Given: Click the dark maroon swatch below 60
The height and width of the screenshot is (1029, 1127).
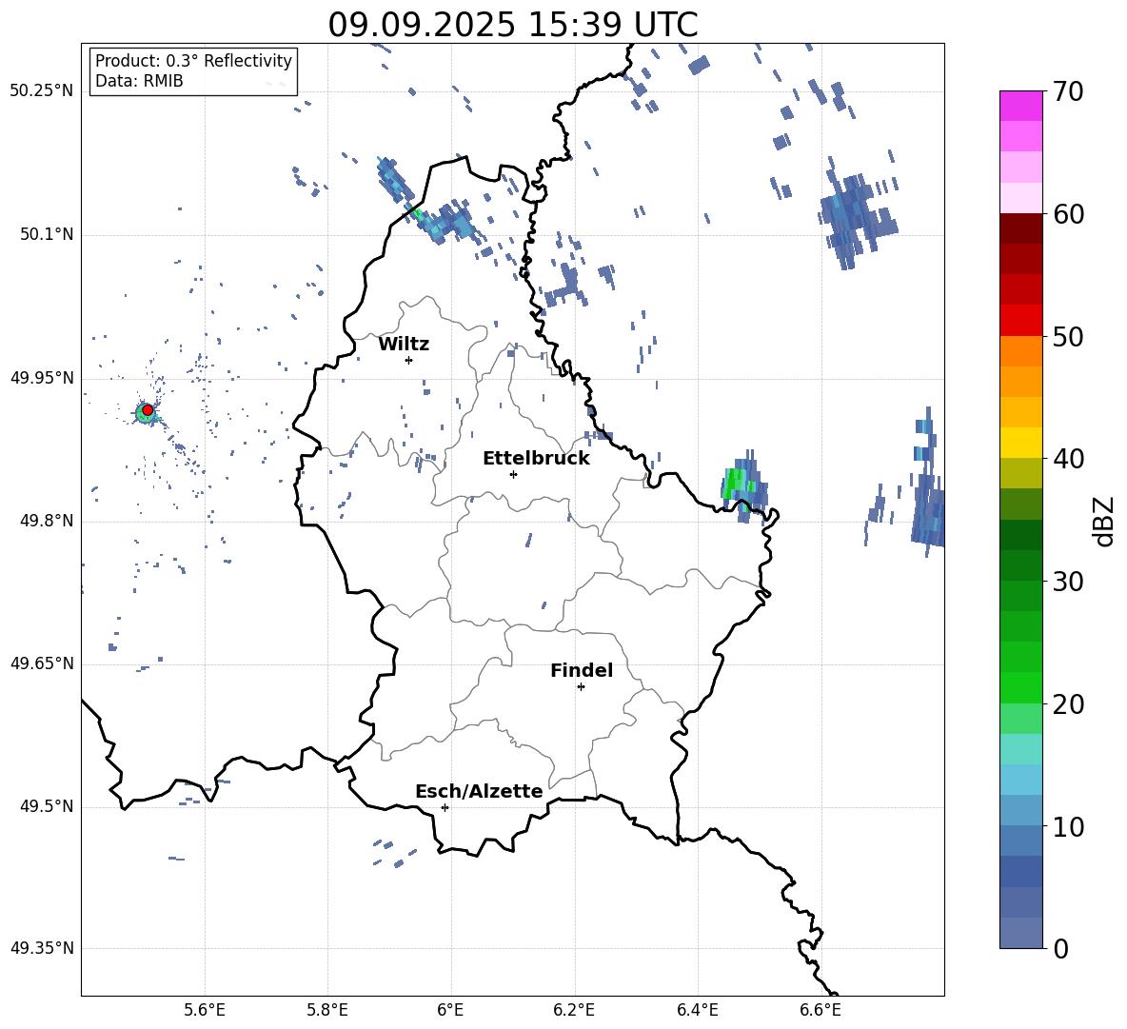Looking at the screenshot, I should (x=1021, y=229).
